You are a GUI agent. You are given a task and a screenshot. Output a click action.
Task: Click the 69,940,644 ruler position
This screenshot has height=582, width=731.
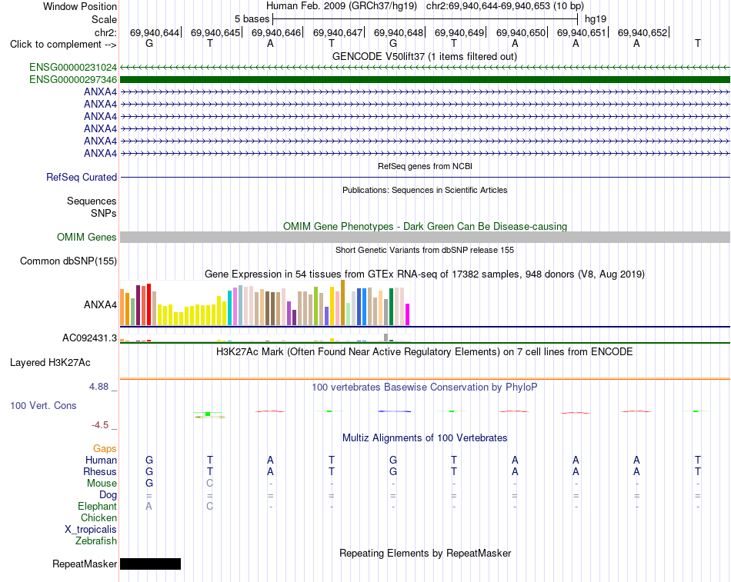click(155, 32)
